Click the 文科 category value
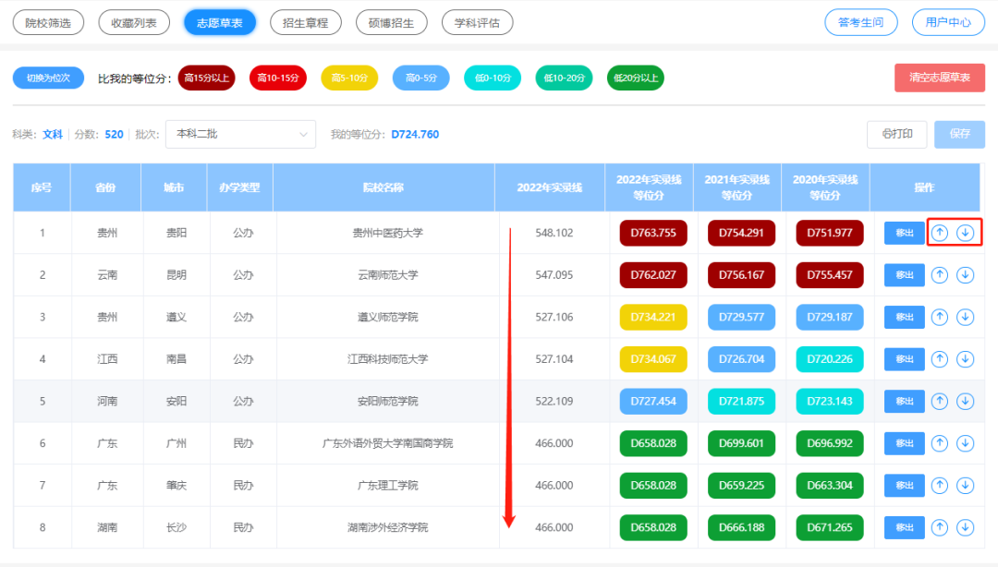 (x=53, y=134)
